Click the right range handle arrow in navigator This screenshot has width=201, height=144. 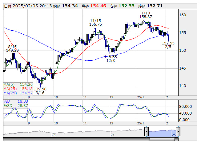(x=178, y=131)
